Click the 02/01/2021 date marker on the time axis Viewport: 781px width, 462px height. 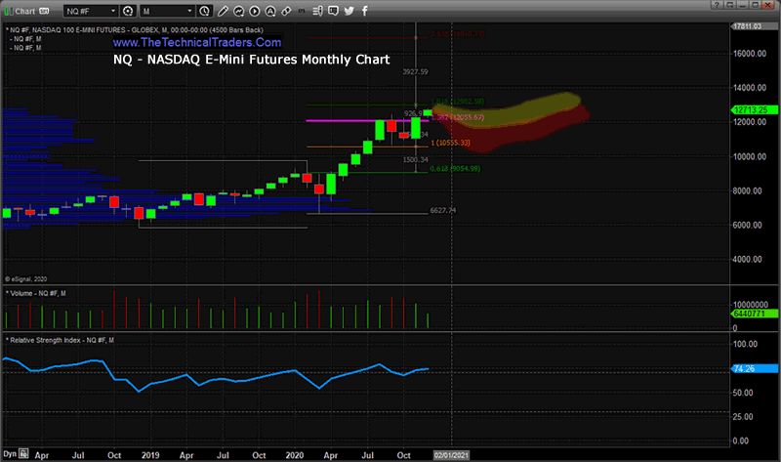(453, 455)
